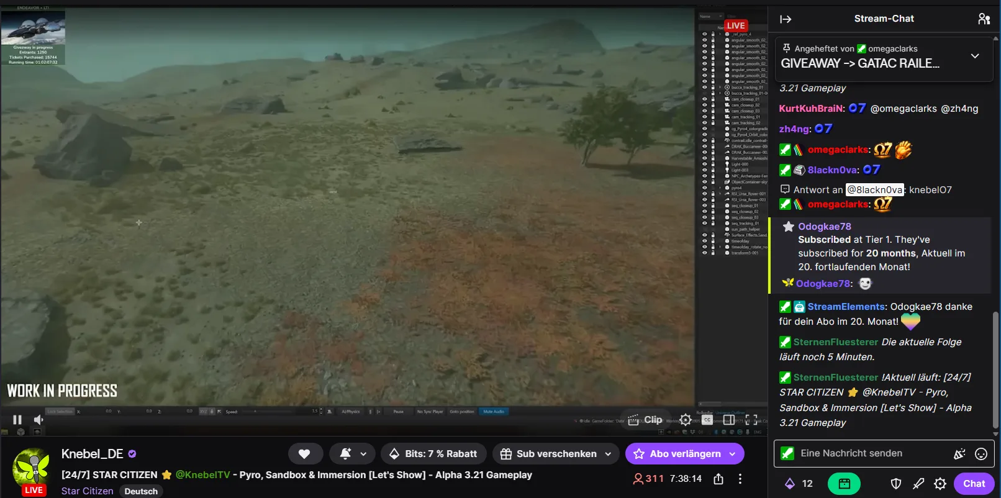Open the celebration effects icon in chat input

959,454
